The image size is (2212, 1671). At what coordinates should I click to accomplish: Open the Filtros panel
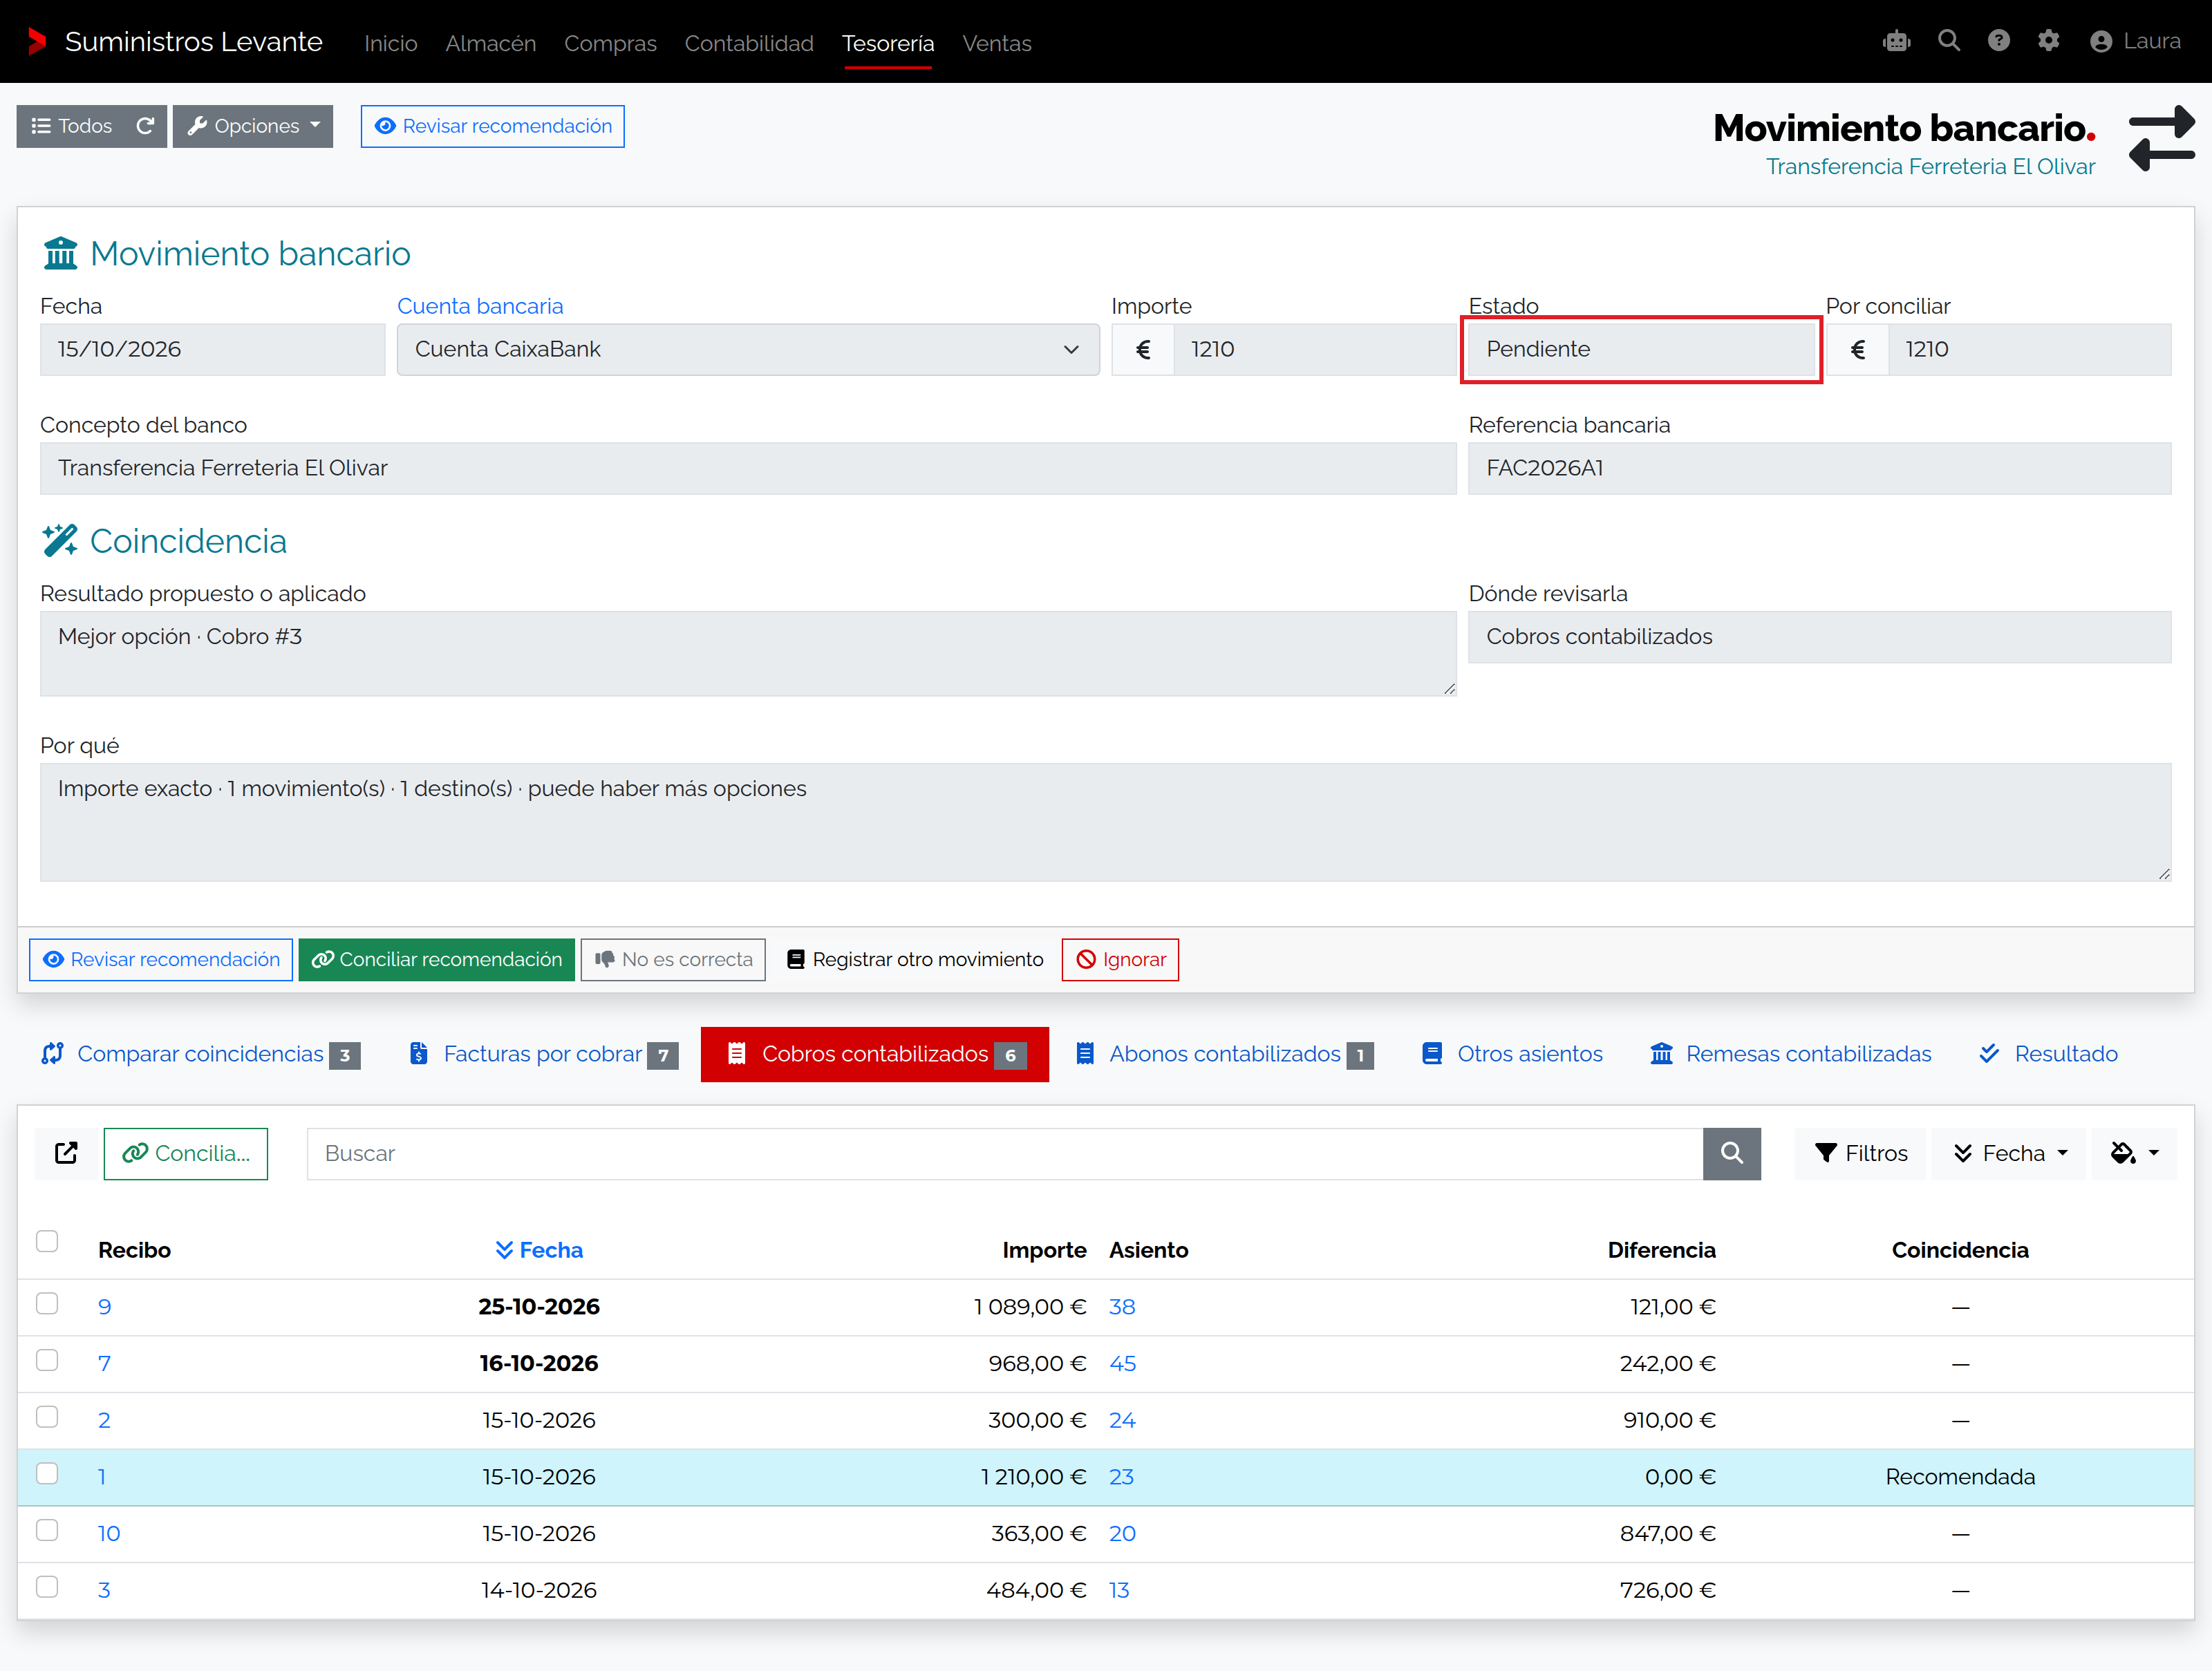tap(1860, 1153)
